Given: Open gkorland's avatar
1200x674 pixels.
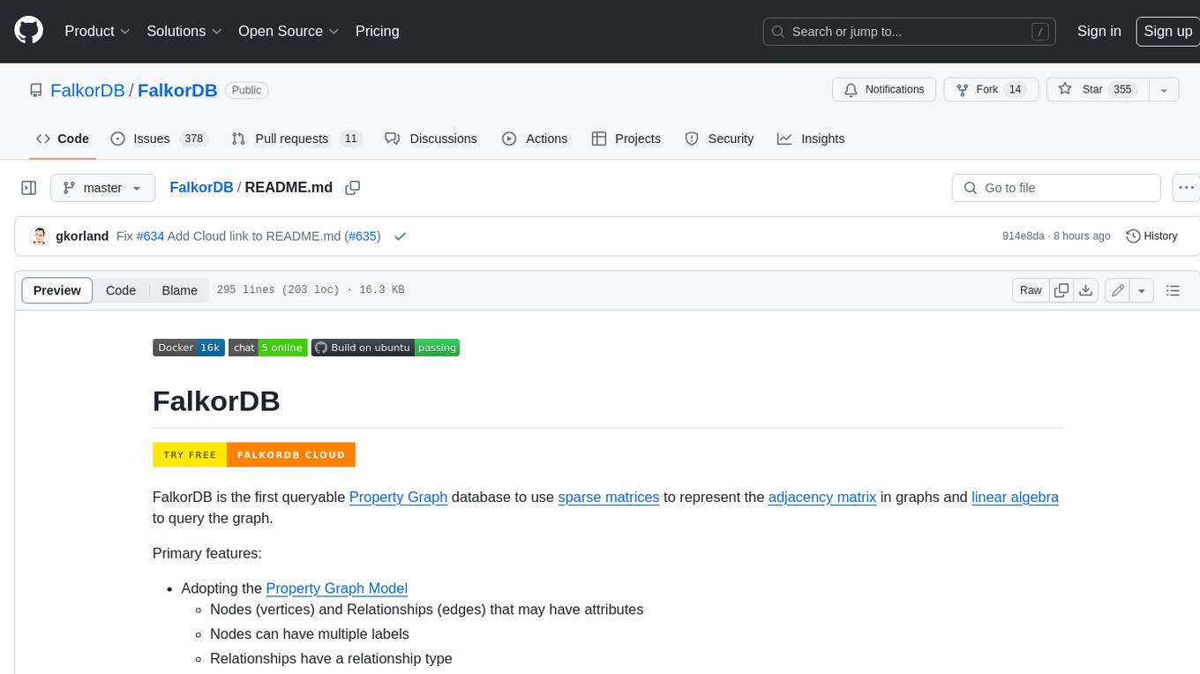Looking at the screenshot, I should point(39,236).
